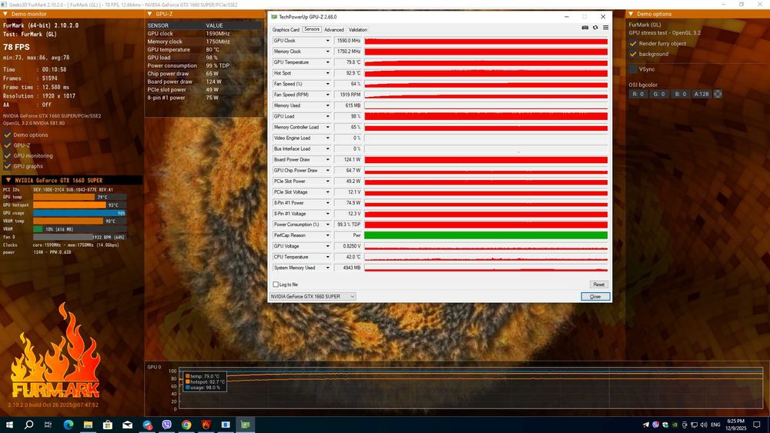The image size is (770, 433).
Task: Open the notification center icon
Action: click(x=757, y=425)
